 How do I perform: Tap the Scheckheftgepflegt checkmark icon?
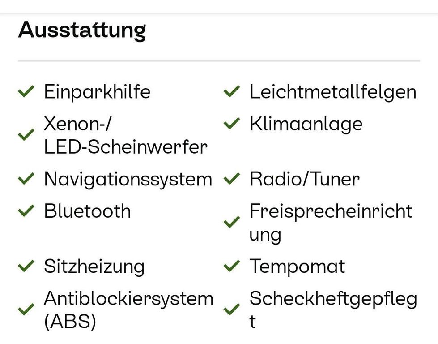(x=232, y=310)
